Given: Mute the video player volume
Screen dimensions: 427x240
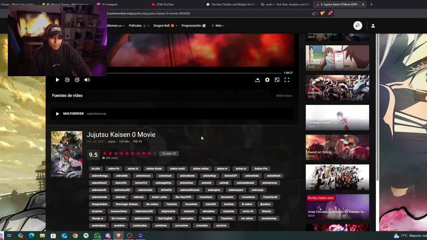Looking at the screenshot, I should pyautogui.click(x=87, y=80).
